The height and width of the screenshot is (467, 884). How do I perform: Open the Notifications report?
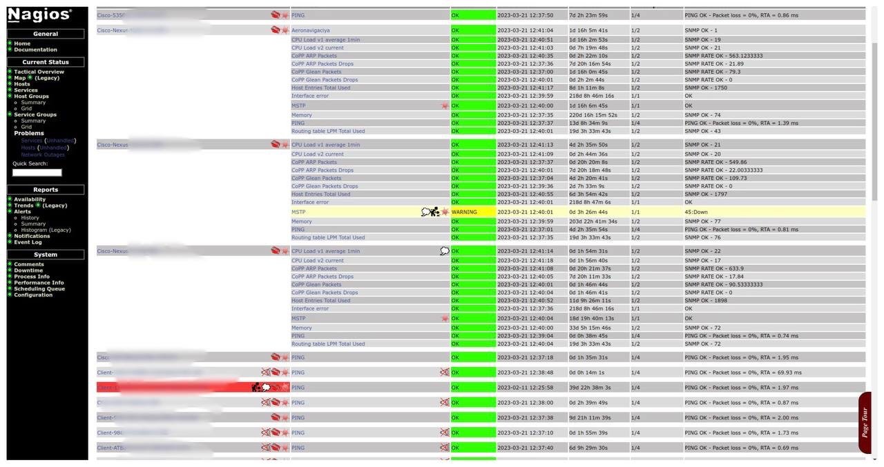32,236
